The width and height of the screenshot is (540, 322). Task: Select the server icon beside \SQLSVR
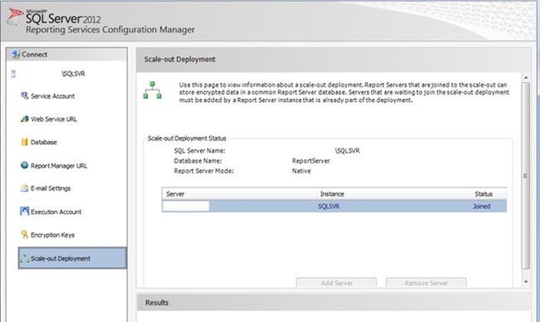point(13,74)
